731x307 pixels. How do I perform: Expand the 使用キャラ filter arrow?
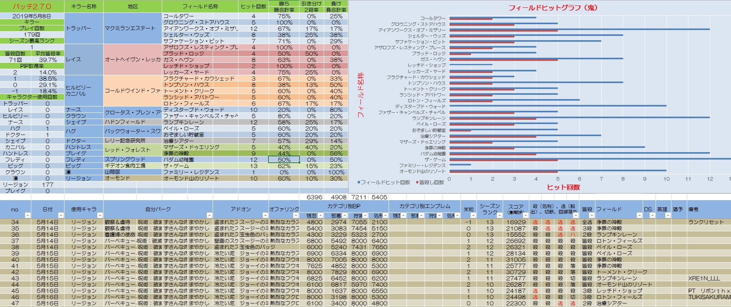pyautogui.click(x=100, y=215)
